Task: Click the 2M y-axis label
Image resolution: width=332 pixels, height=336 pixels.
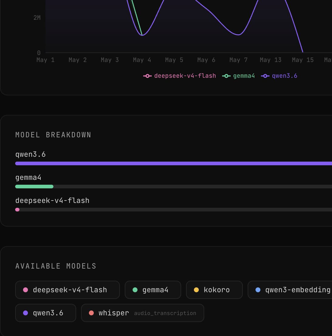Action: click(37, 18)
